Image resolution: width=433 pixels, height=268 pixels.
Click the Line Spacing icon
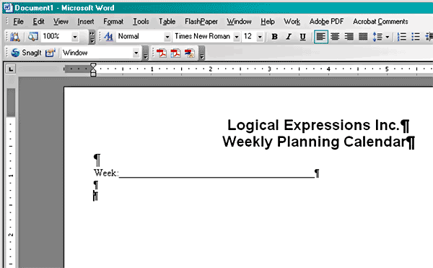pyautogui.click(x=377, y=36)
